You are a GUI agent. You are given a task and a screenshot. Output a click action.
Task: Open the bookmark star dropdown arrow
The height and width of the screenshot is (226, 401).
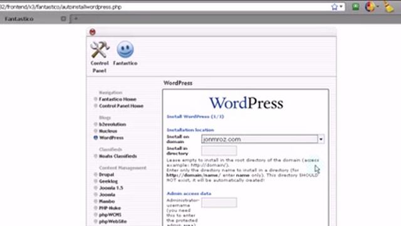[341, 7]
